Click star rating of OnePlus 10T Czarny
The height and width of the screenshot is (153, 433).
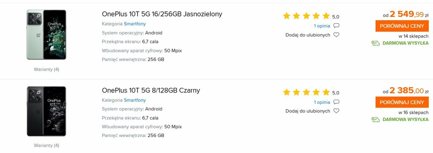pyautogui.click(x=306, y=92)
